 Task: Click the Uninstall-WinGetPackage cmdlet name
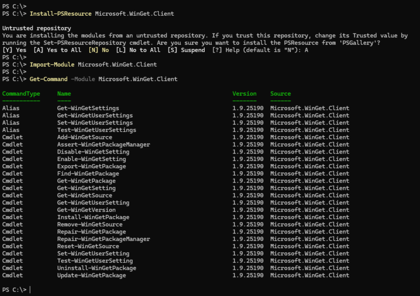[x=97, y=268]
